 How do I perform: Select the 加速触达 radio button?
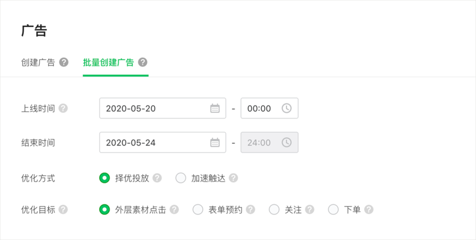click(180, 178)
